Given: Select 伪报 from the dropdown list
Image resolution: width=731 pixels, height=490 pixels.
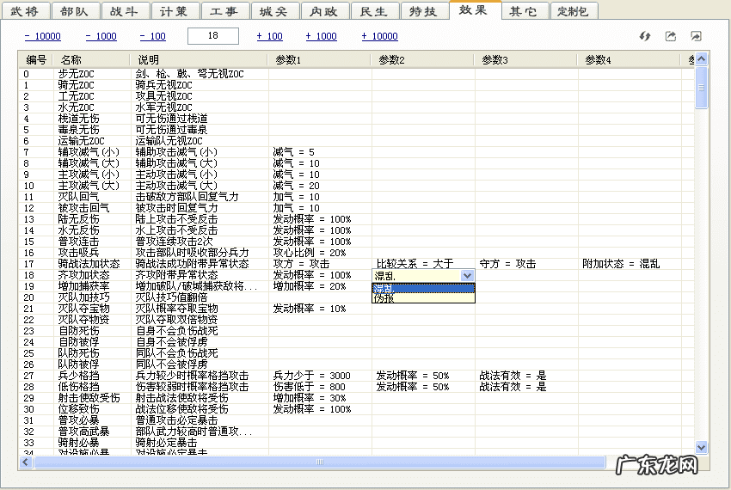Looking at the screenshot, I should (x=384, y=298).
